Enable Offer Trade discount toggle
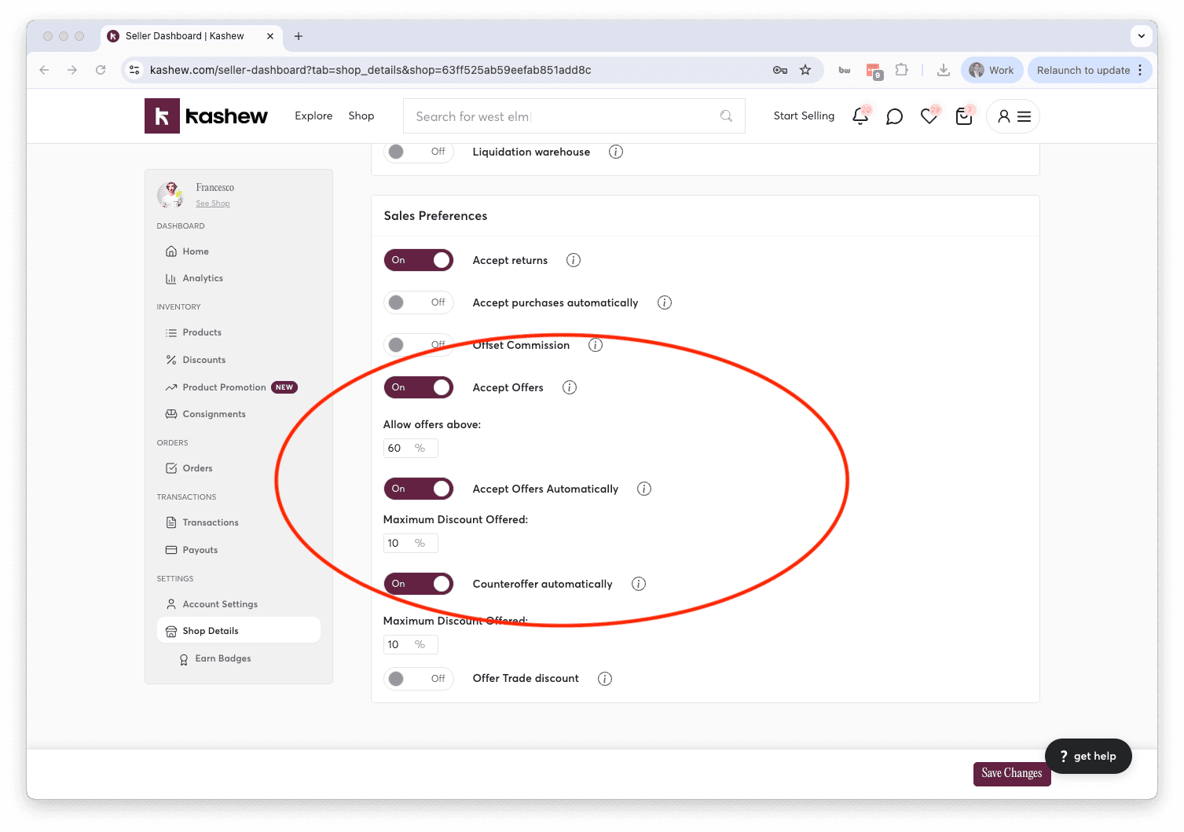 (x=419, y=679)
